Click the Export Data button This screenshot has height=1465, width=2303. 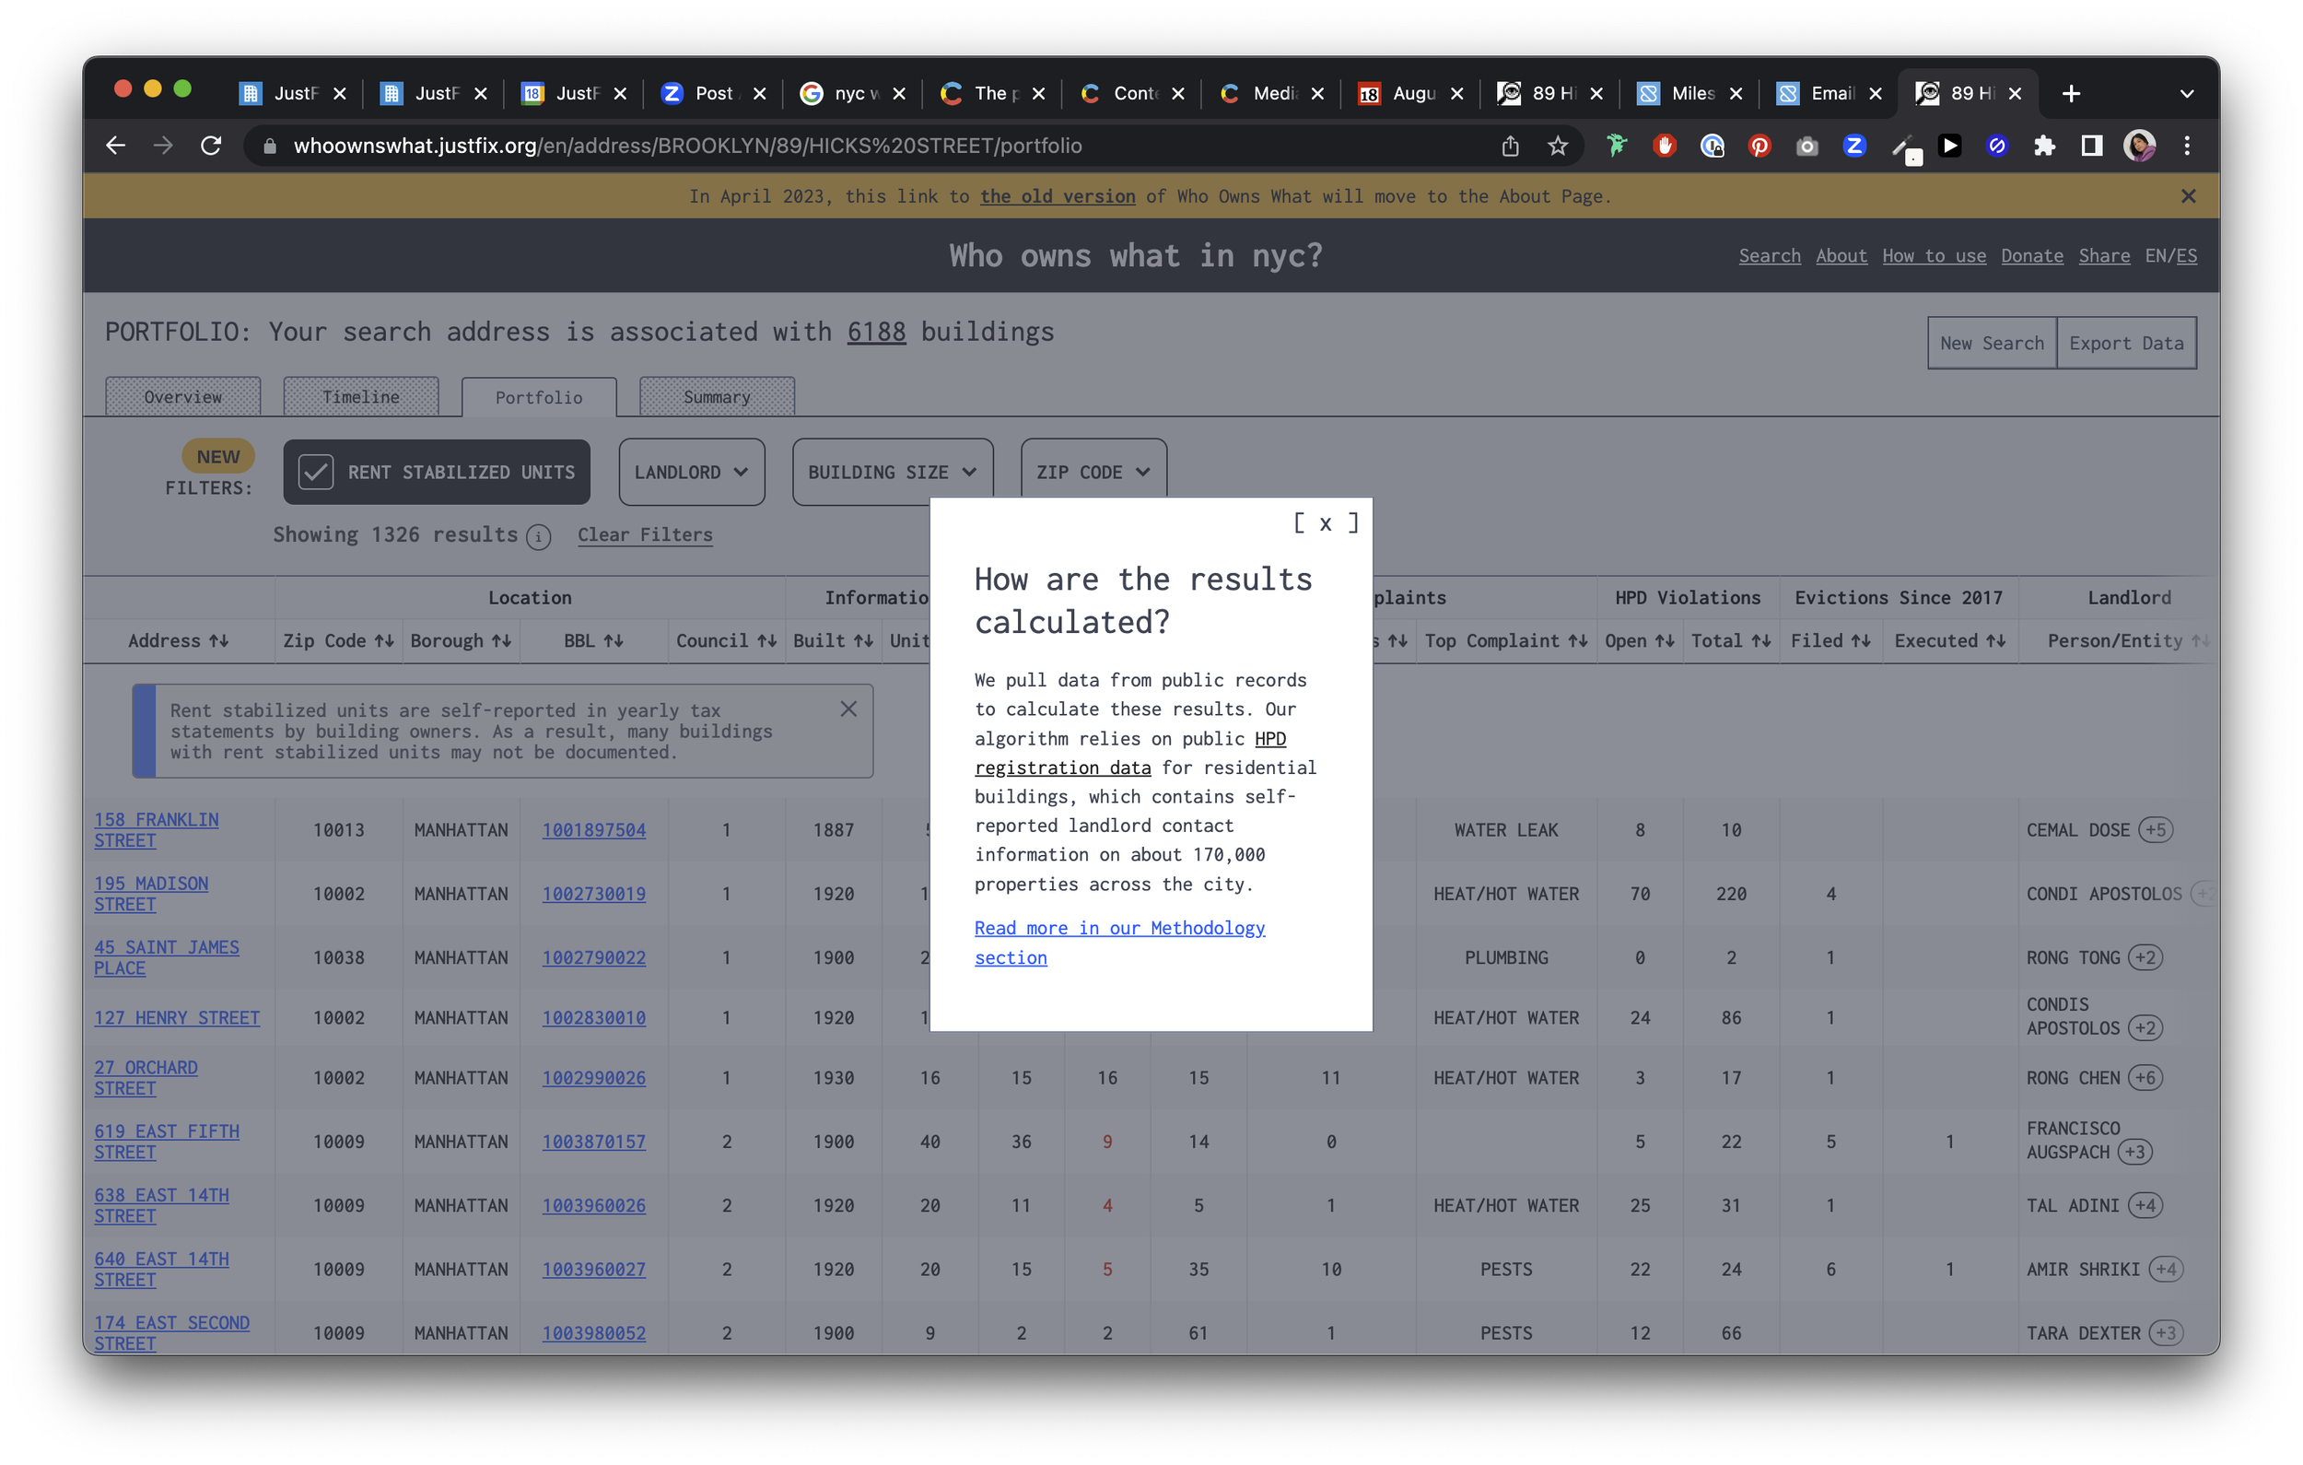pyautogui.click(x=2125, y=343)
